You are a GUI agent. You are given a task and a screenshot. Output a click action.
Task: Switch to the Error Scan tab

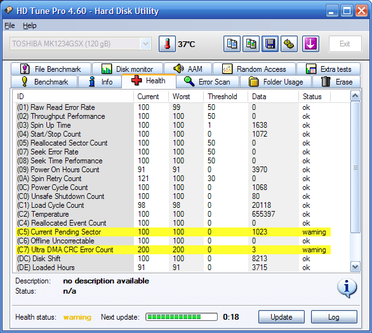(x=208, y=82)
